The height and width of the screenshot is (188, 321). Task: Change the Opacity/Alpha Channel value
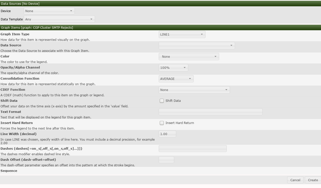coord(173,68)
